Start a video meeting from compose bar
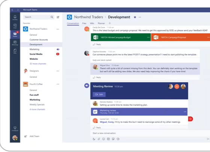This screenshot has width=210, height=152. coord(118,139)
